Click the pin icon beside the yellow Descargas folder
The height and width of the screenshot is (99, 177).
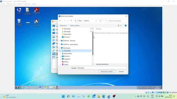coord(91,29)
